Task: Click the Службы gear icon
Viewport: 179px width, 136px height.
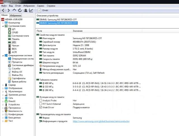Action: coord(10,69)
